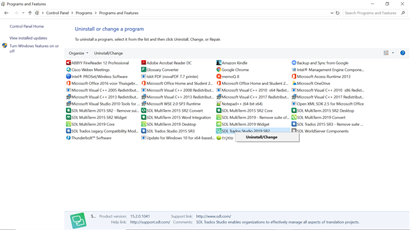This screenshot has width=410, height=230.
Task: Select SDL MultiTerm 2015 SR2 Desktop entry
Action: click(x=323, y=111)
